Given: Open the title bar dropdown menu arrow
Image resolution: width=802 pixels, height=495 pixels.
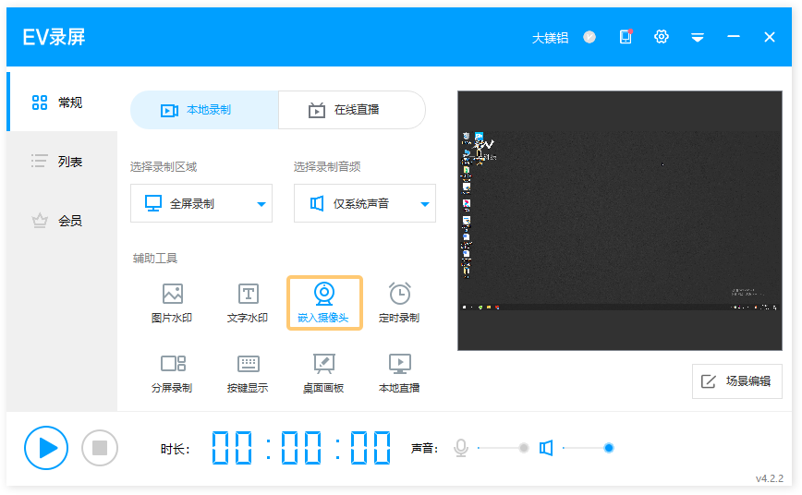Looking at the screenshot, I should coord(698,38).
